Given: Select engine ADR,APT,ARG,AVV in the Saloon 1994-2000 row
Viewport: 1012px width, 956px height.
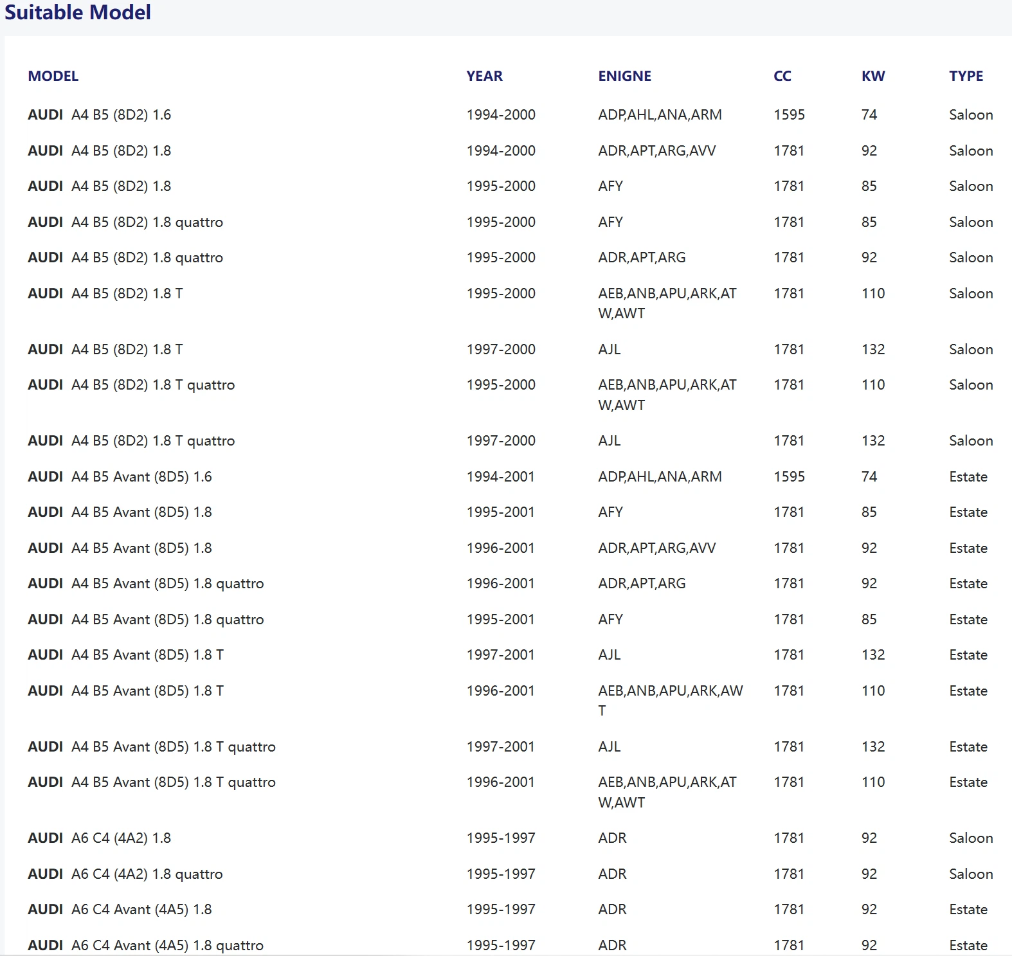Looking at the screenshot, I should [656, 150].
